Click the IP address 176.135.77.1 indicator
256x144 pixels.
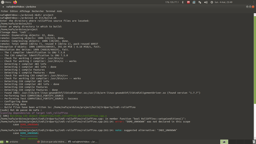pos(172,2)
